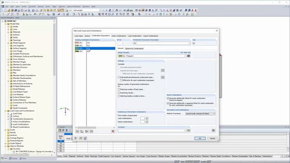Open the Add-on Modules menu

click(x=73, y=6)
